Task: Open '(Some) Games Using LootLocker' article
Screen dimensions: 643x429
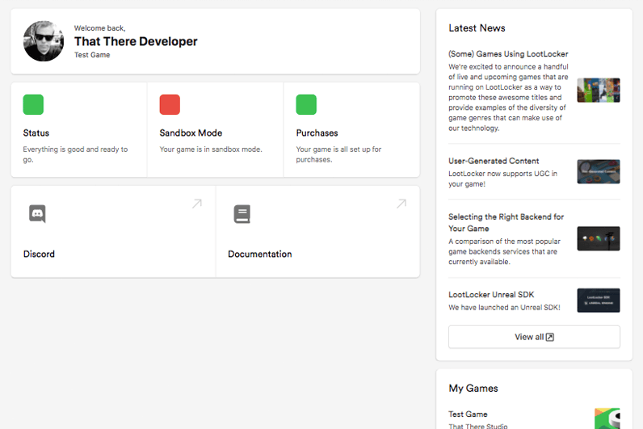Action: point(508,54)
